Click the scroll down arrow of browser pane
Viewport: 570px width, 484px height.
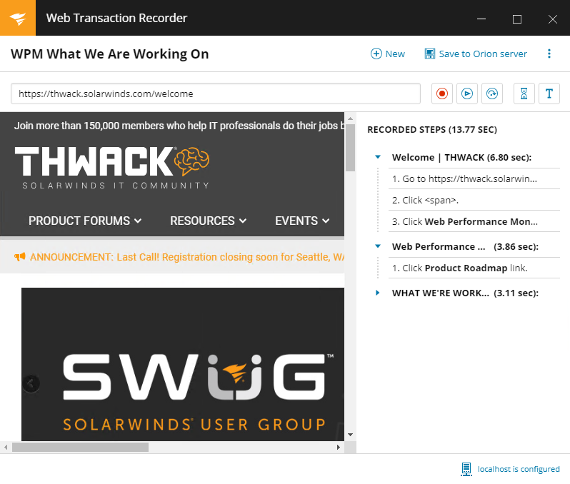pos(351,435)
